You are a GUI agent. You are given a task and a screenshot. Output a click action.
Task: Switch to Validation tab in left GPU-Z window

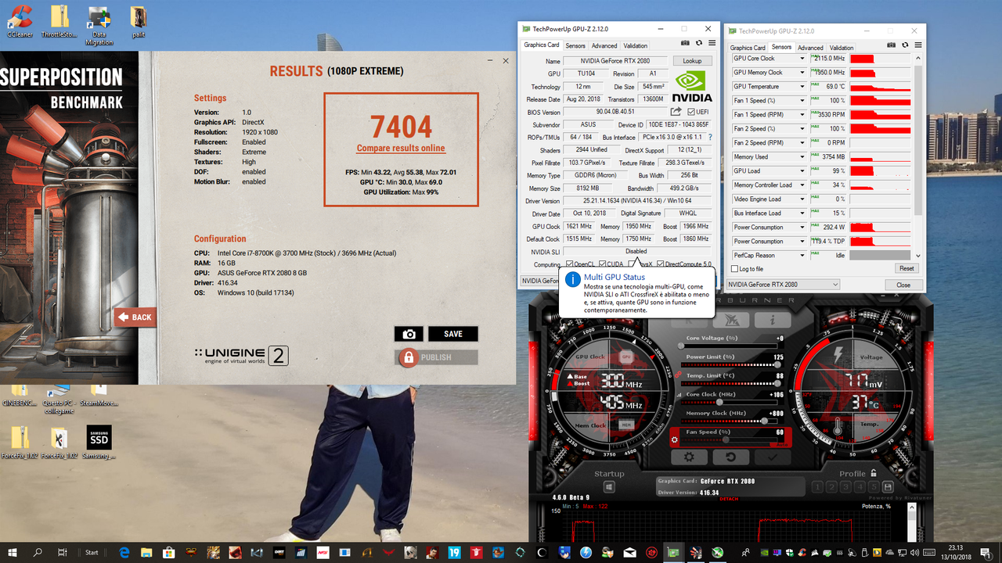click(635, 46)
